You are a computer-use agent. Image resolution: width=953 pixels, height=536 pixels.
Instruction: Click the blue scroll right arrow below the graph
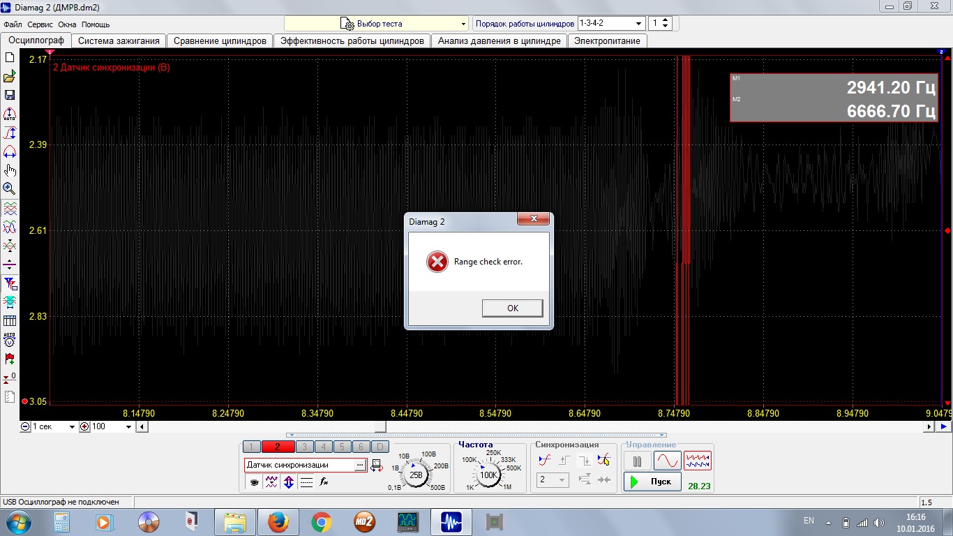[x=943, y=426]
